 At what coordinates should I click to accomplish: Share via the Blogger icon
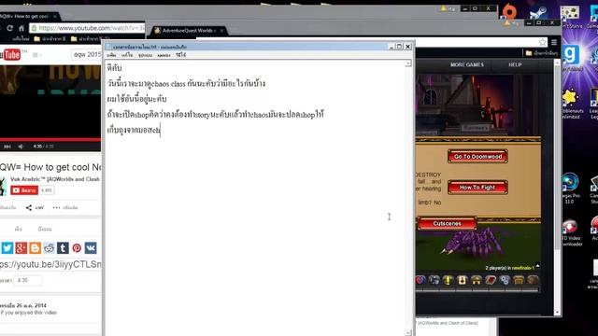coord(35,248)
